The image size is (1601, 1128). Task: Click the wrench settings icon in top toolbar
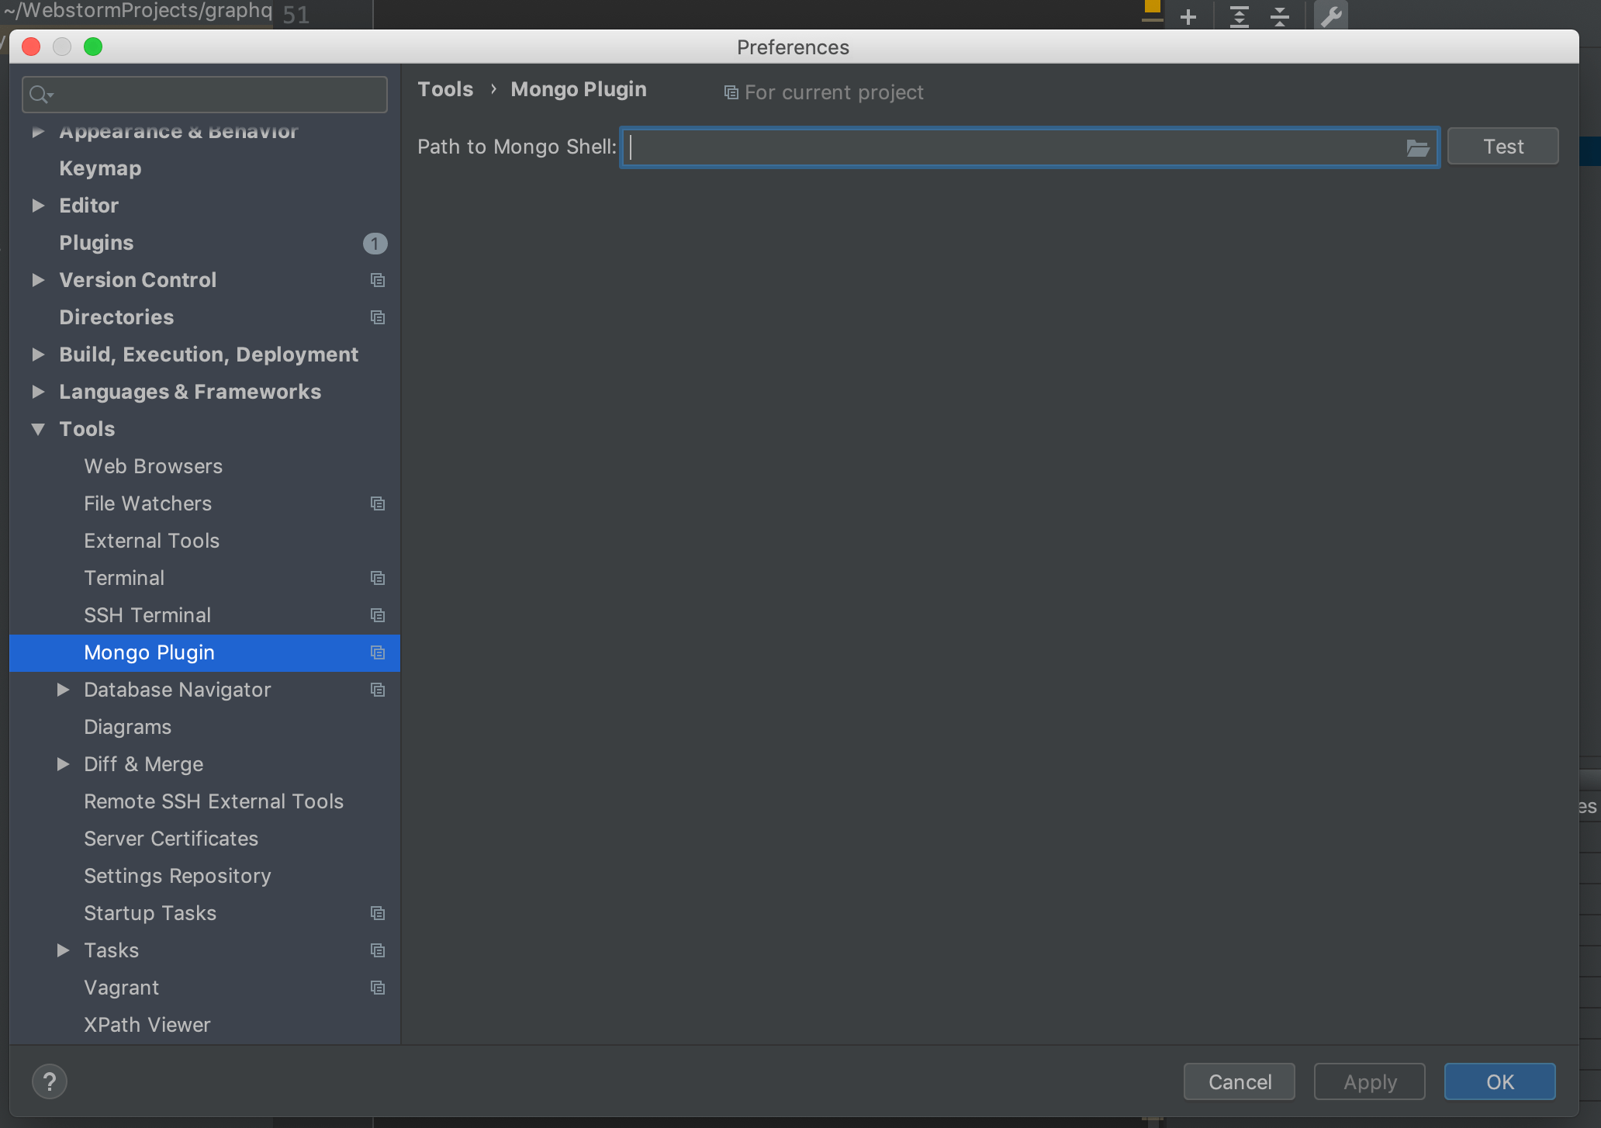1331,16
